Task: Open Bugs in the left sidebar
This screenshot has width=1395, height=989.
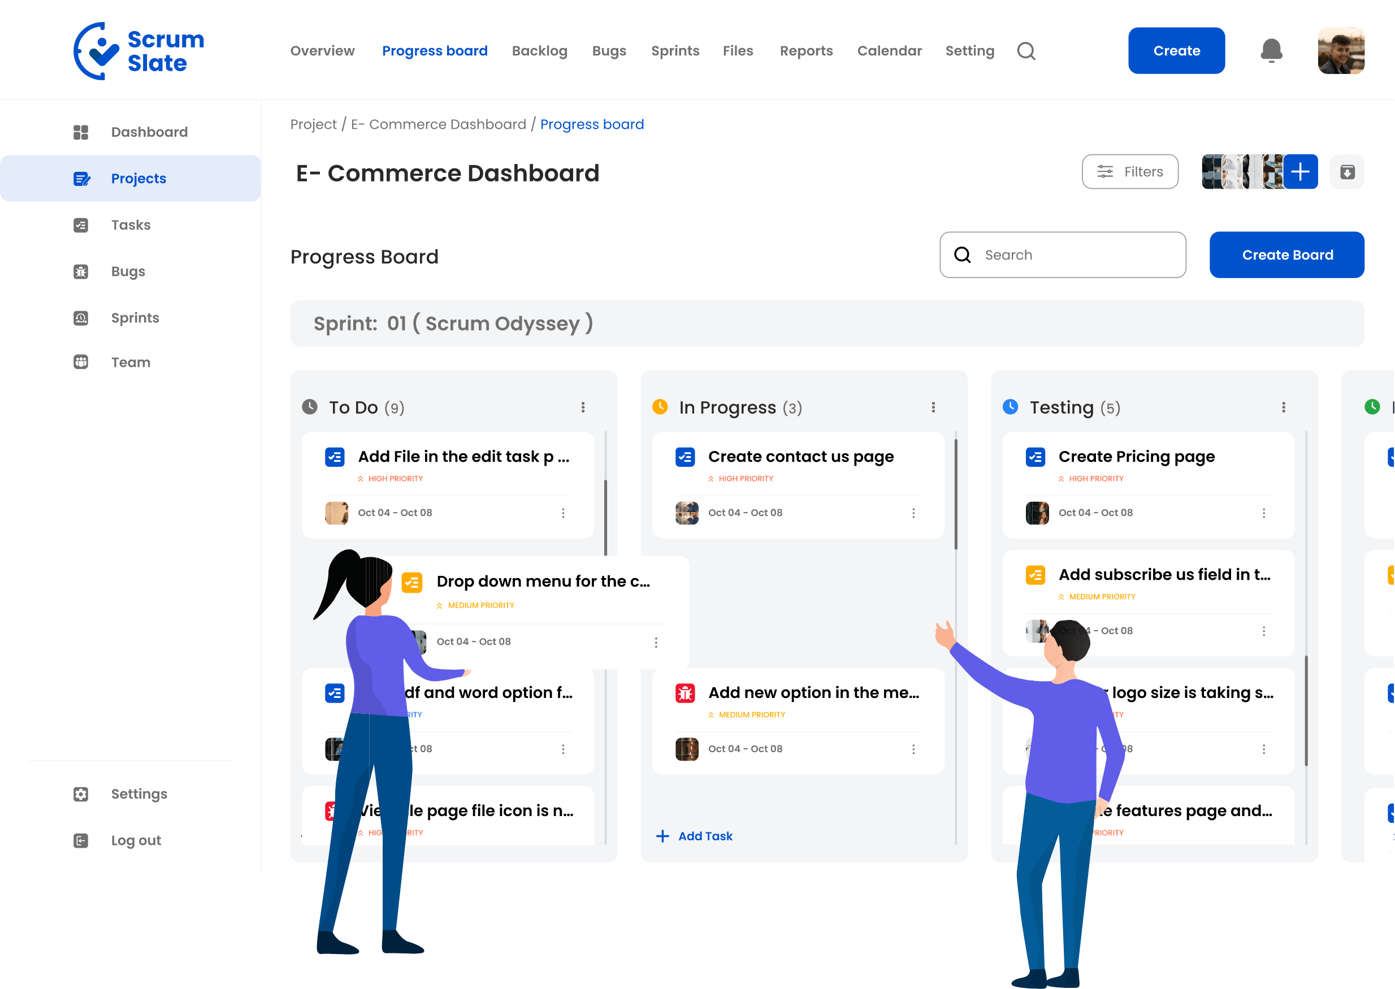Action: tap(128, 272)
